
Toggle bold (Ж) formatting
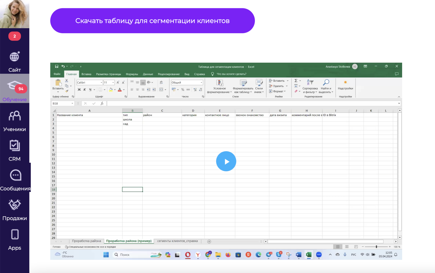[79, 90]
